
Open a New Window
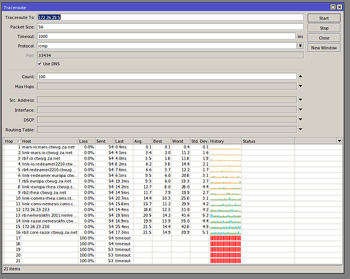click(324, 48)
